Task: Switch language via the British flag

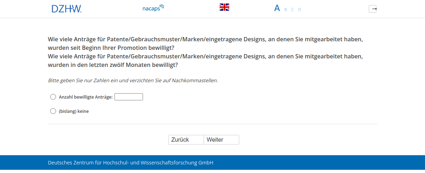Action: (224, 7)
